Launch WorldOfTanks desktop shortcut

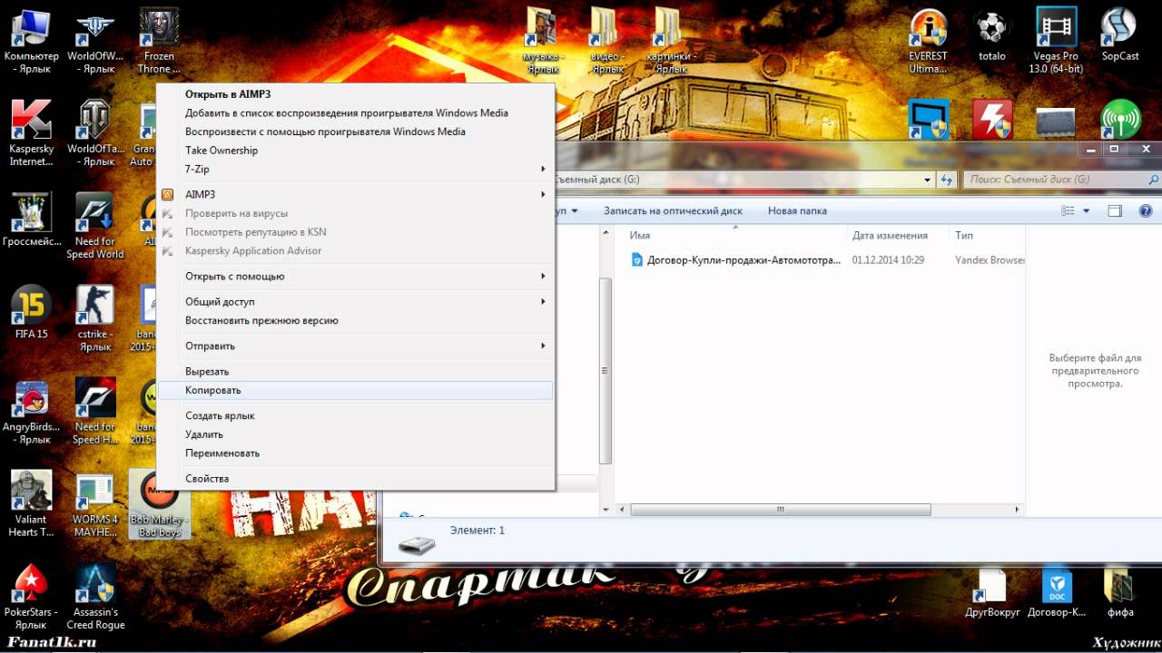(94, 133)
